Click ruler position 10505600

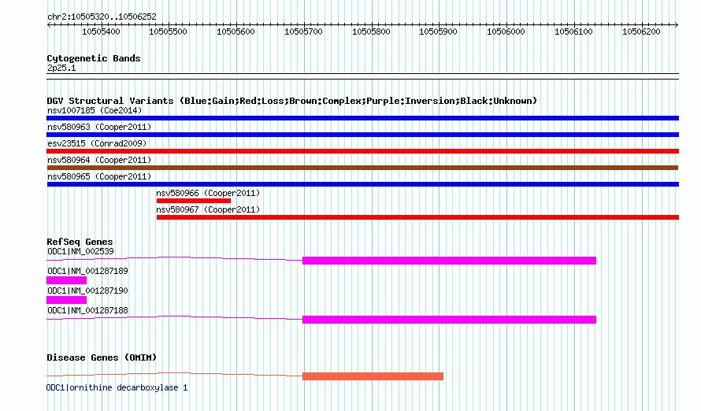point(236,31)
